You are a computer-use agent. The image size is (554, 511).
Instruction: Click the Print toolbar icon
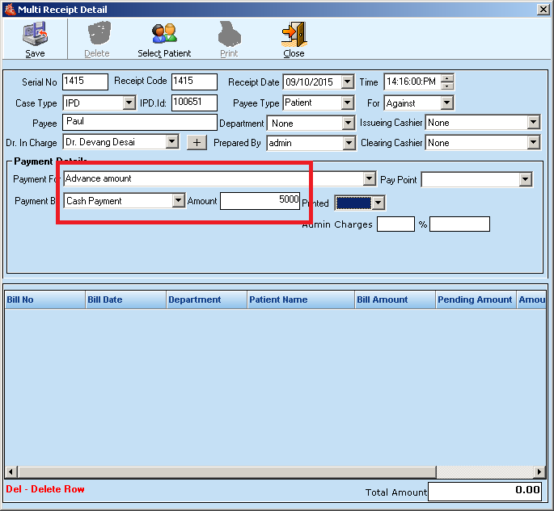point(229,35)
